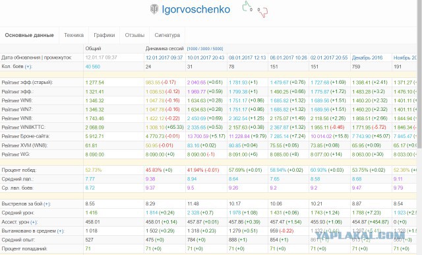Open the Отзывы tab

click(x=135, y=35)
